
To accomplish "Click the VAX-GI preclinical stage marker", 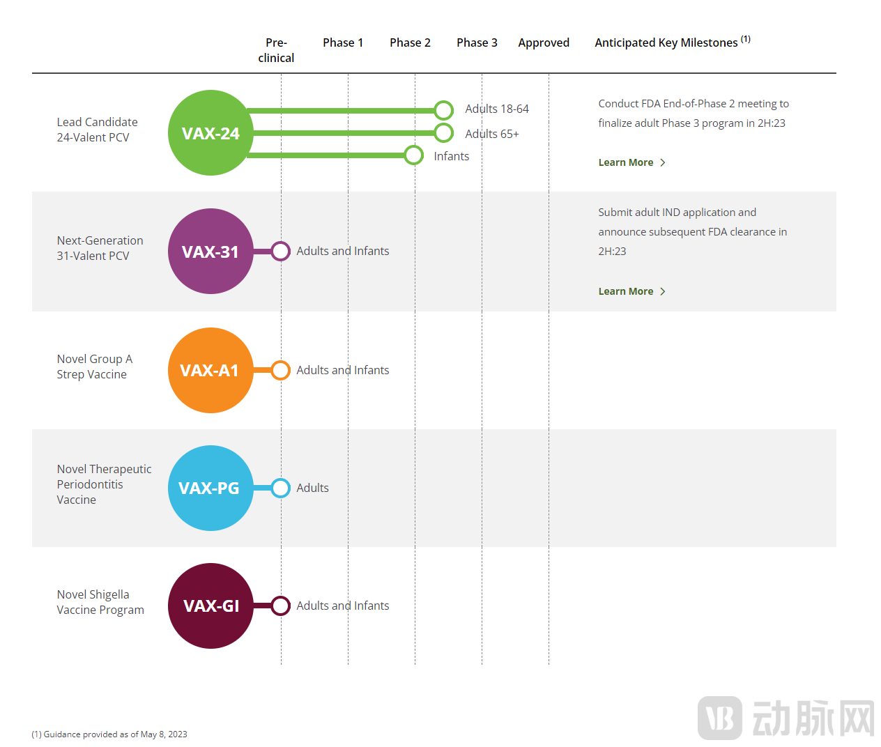I will tap(280, 606).
